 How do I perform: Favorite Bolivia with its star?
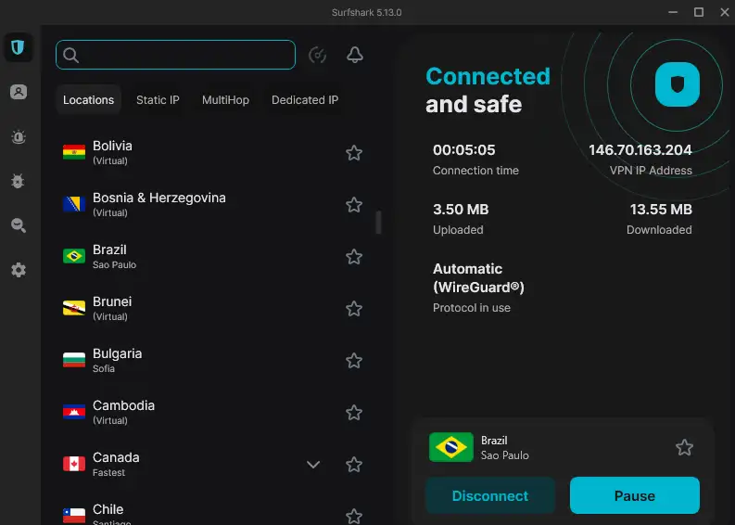(354, 153)
